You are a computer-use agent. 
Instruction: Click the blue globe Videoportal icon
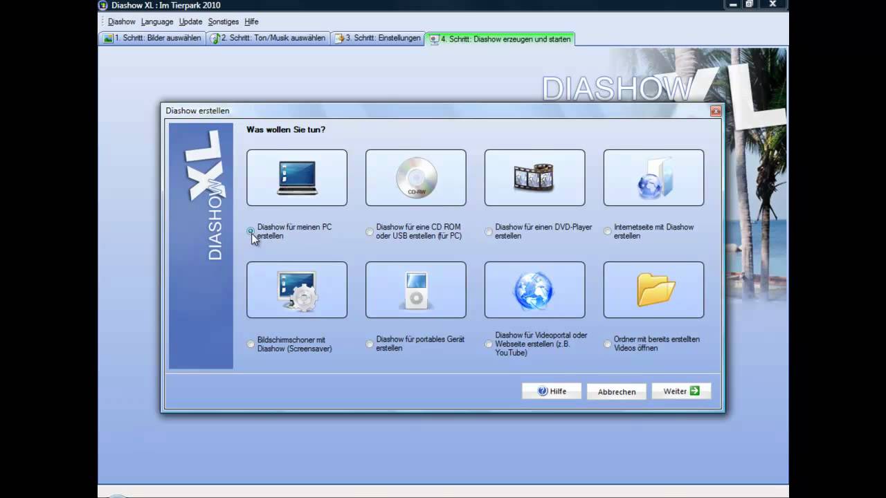tap(535, 290)
